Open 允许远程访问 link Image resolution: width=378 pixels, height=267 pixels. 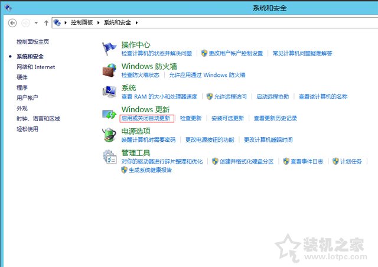click(x=230, y=97)
